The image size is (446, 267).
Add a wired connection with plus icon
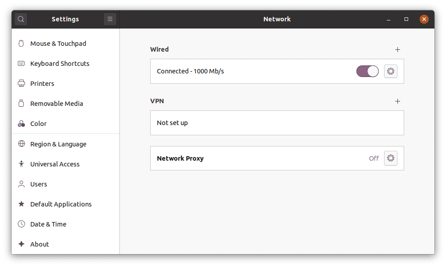[x=398, y=49]
